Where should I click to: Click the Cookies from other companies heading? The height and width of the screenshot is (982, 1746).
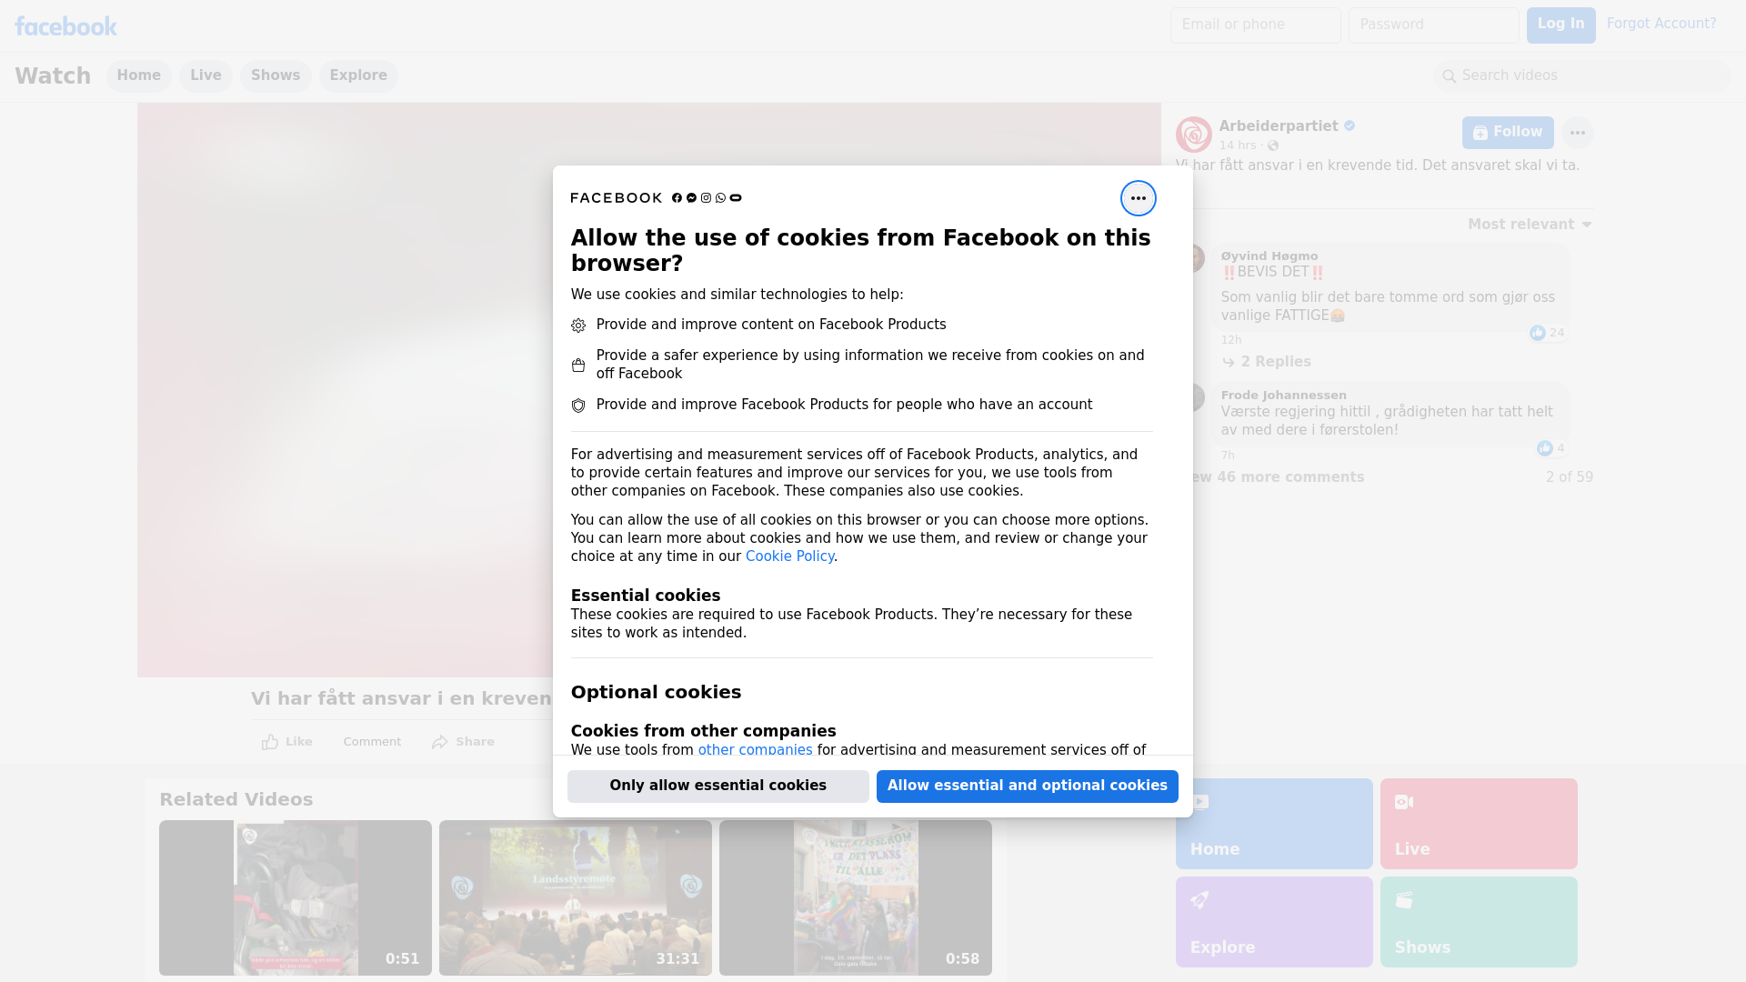tap(703, 731)
